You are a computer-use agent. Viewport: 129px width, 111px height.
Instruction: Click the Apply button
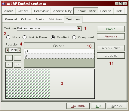click(117, 106)
